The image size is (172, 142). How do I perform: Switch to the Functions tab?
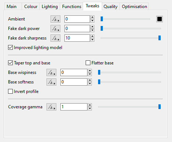tap(72, 7)
